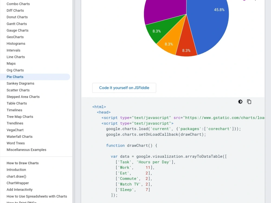The height and width of the screenshot is (203, 271).
Task: Open Gantt Charts page
Action: tap(17, 24)
